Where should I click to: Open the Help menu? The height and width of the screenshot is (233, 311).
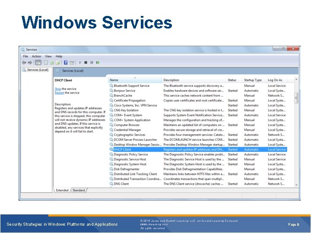point(59,56)
